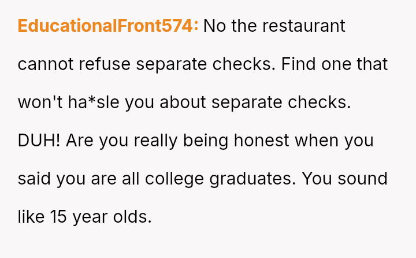The height and width of the screenshot is (258, 416).
Task: Click the words "year olds" at the end
Action: pos(115,217)
